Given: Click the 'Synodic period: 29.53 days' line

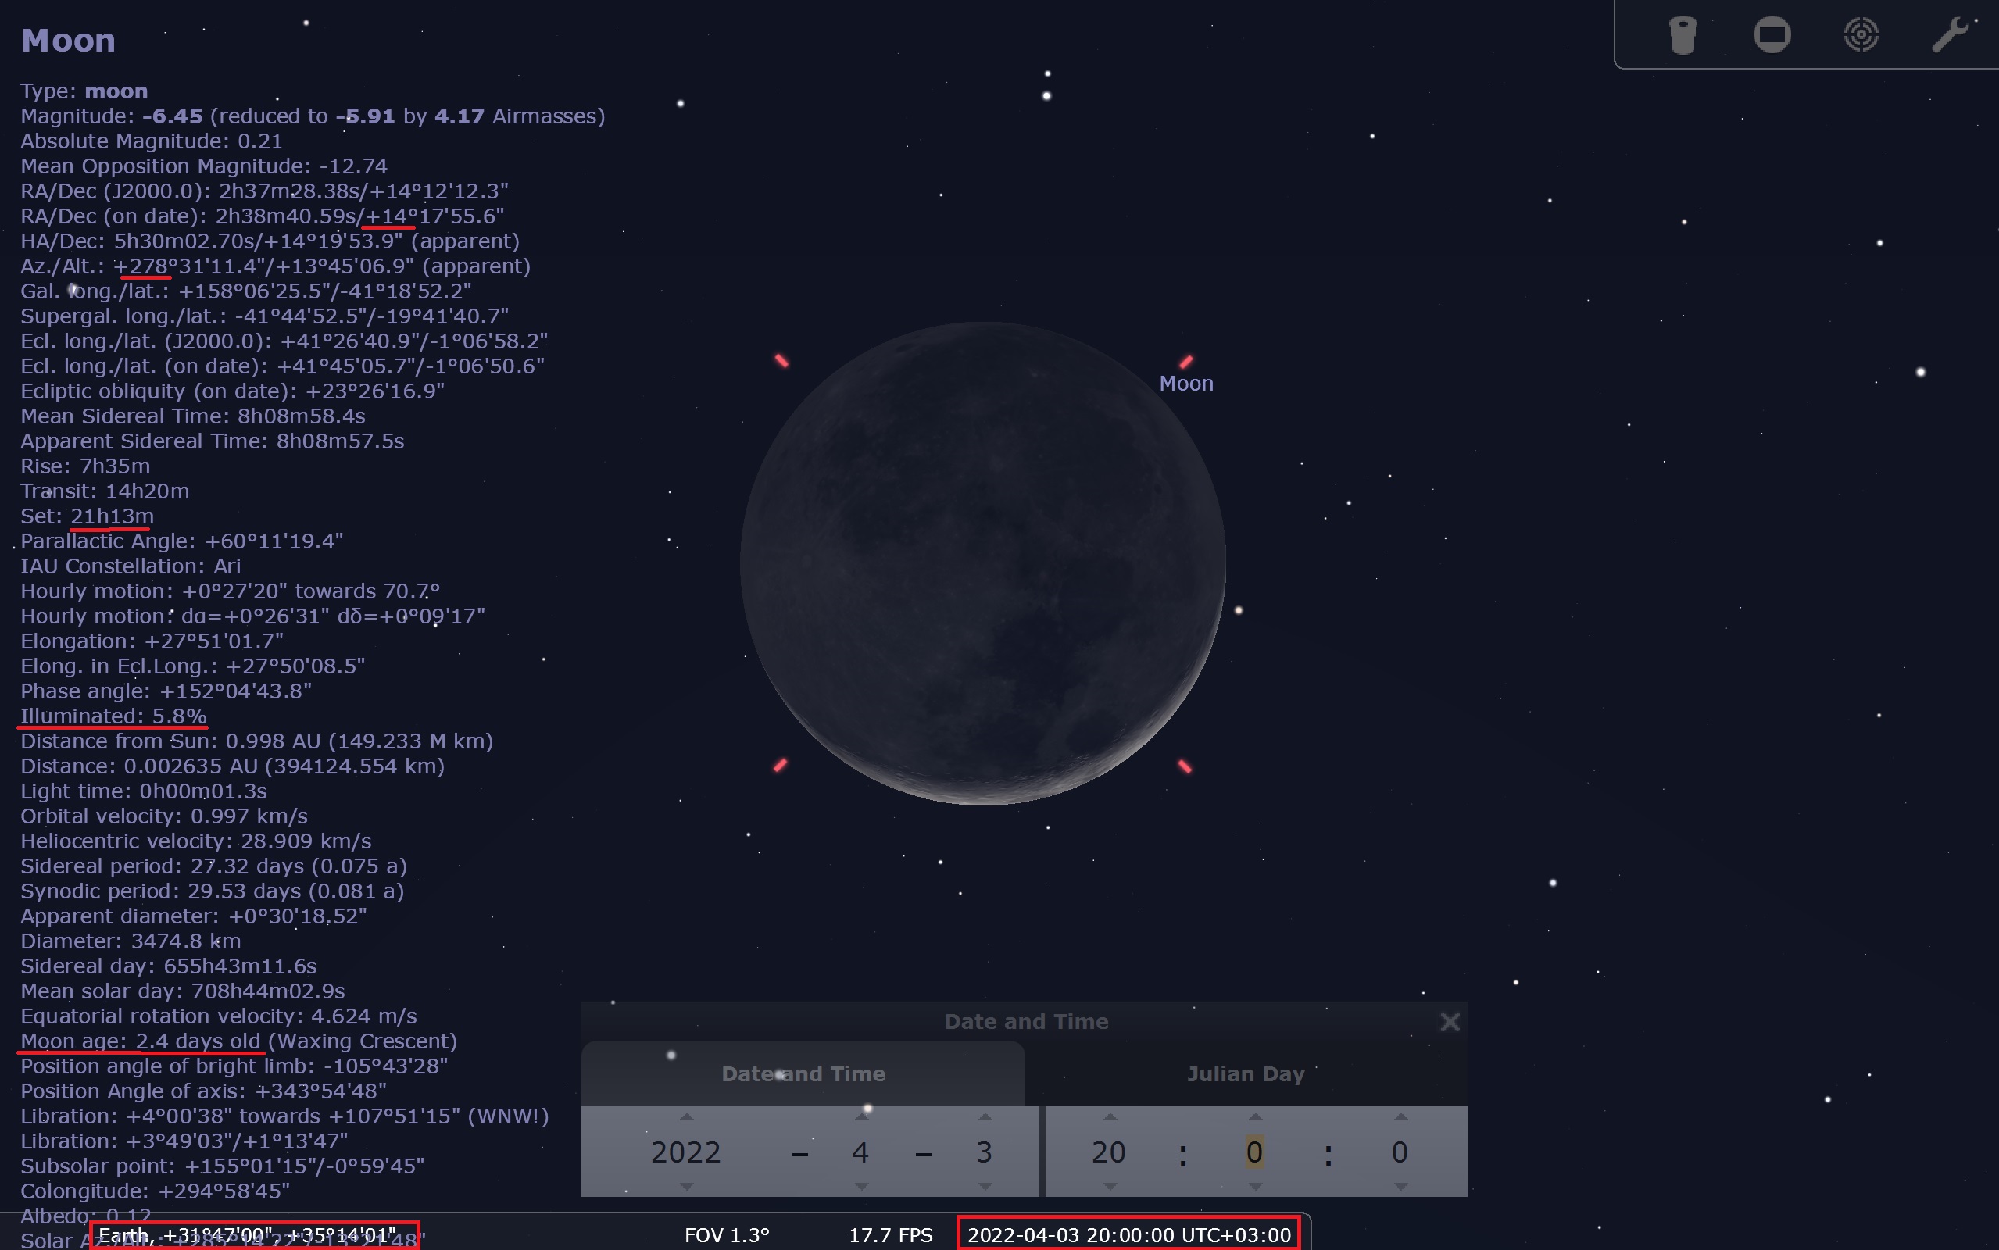Looking at the screenshot, I should click(213, 891).
